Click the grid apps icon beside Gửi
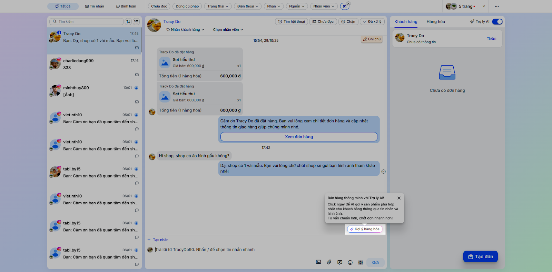This screenshot has width=552, height=272. pyautogui.click(x=361, y=262)
